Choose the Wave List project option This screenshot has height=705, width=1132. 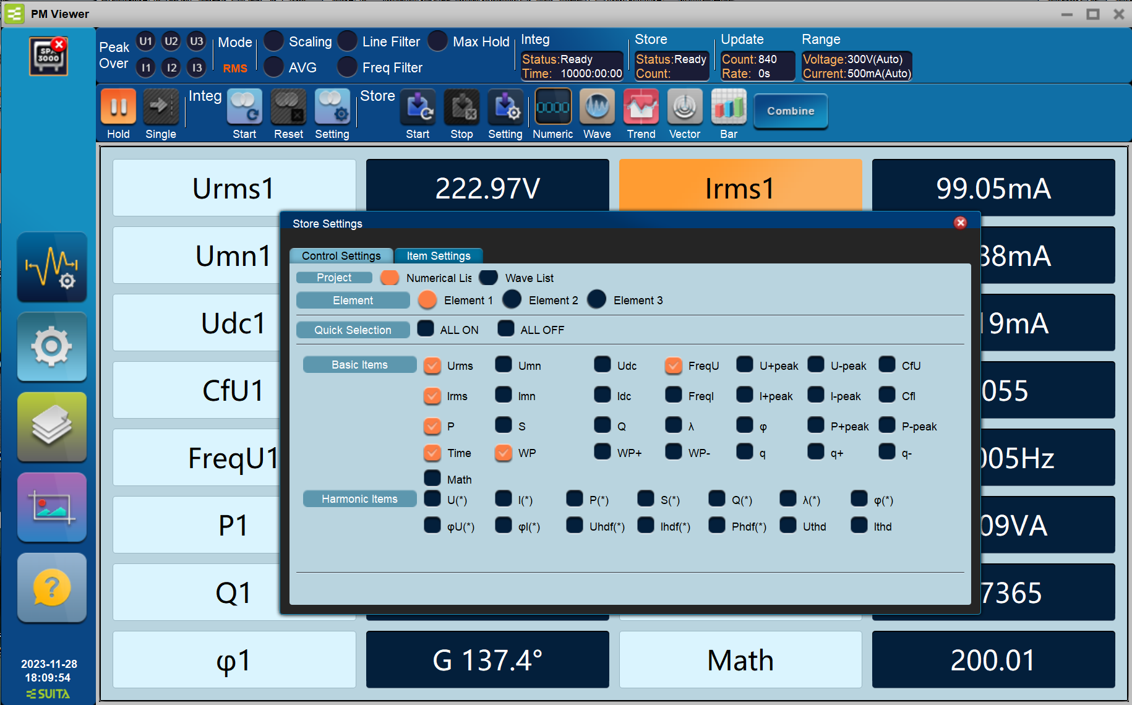click(489, 278)
